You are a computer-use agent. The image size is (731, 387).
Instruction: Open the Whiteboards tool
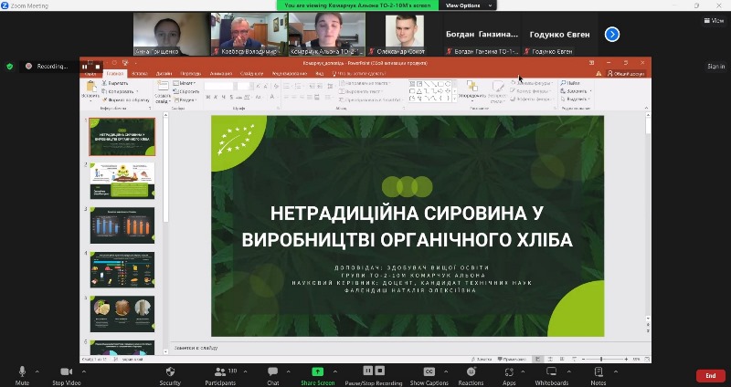(x=551, y=371)
